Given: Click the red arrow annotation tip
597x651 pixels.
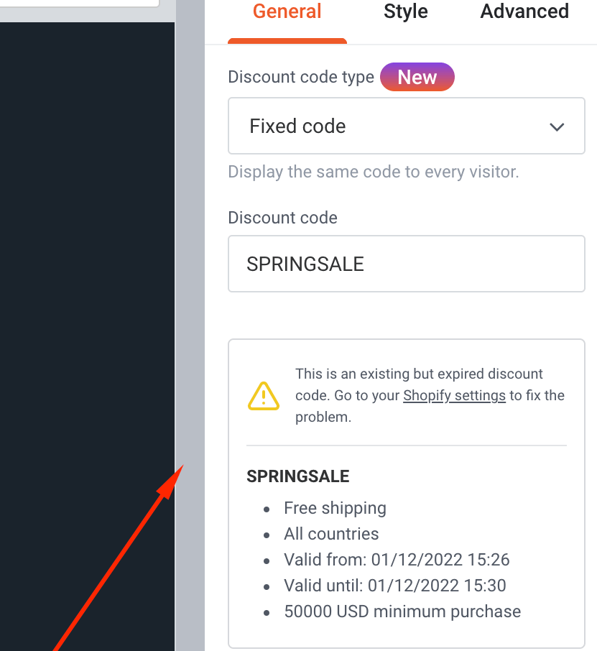Looking at the screenshot, I should pyautogui.click(x=181, y=468).
